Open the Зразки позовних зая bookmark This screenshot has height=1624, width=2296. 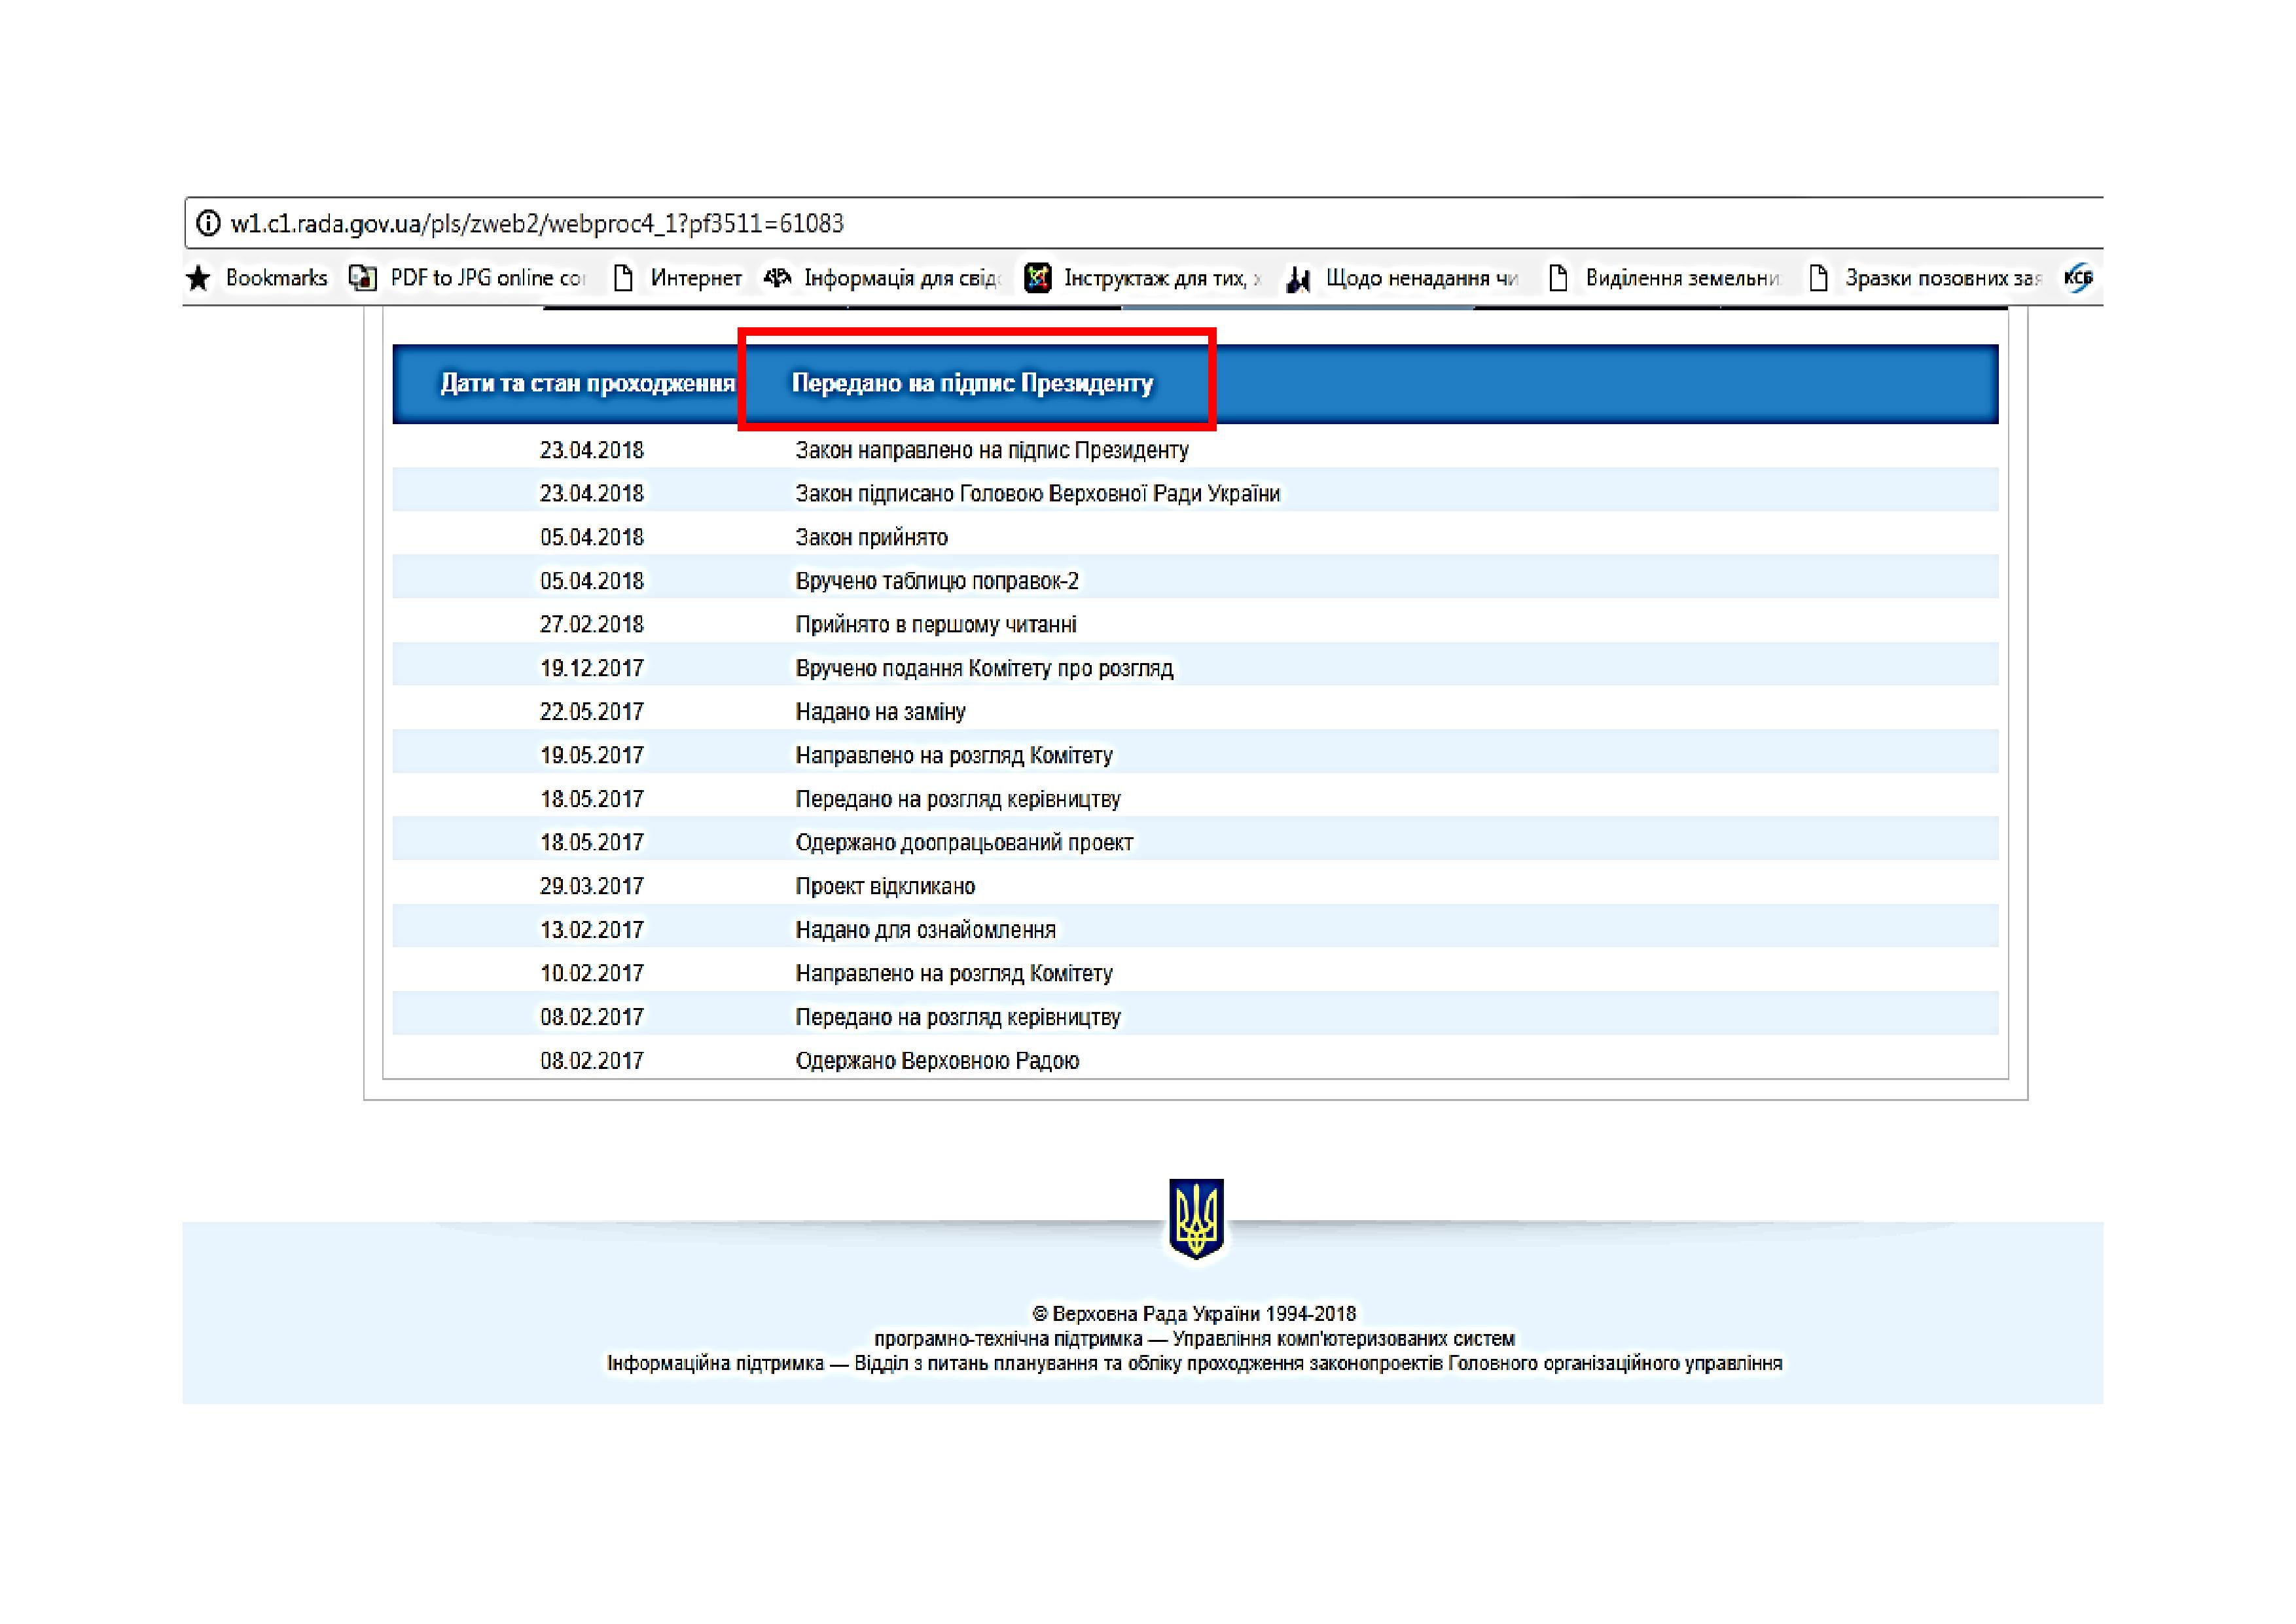(1943, 278)
